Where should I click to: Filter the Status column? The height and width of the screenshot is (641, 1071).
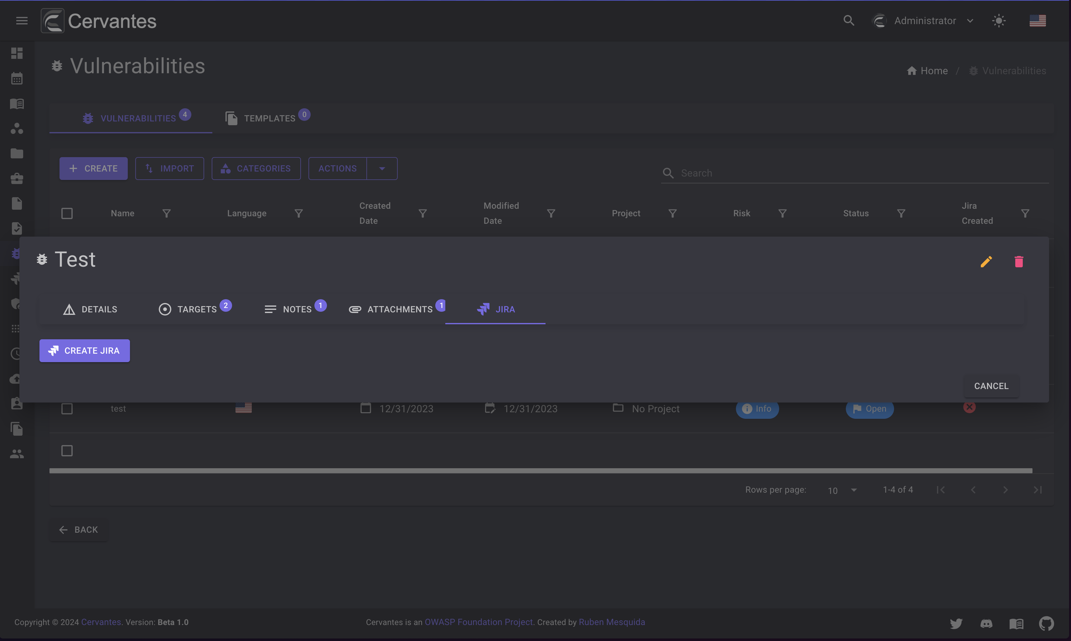[x=901, y=213]
